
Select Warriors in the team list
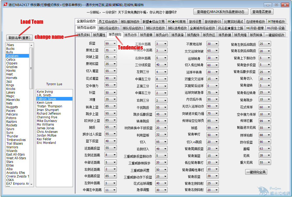18,147
